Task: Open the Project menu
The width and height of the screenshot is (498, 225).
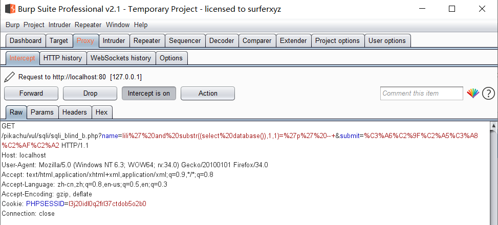Action: [x=34, y=25]
